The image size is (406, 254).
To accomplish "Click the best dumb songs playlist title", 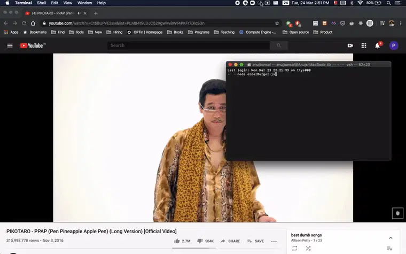I will [306, 235].
